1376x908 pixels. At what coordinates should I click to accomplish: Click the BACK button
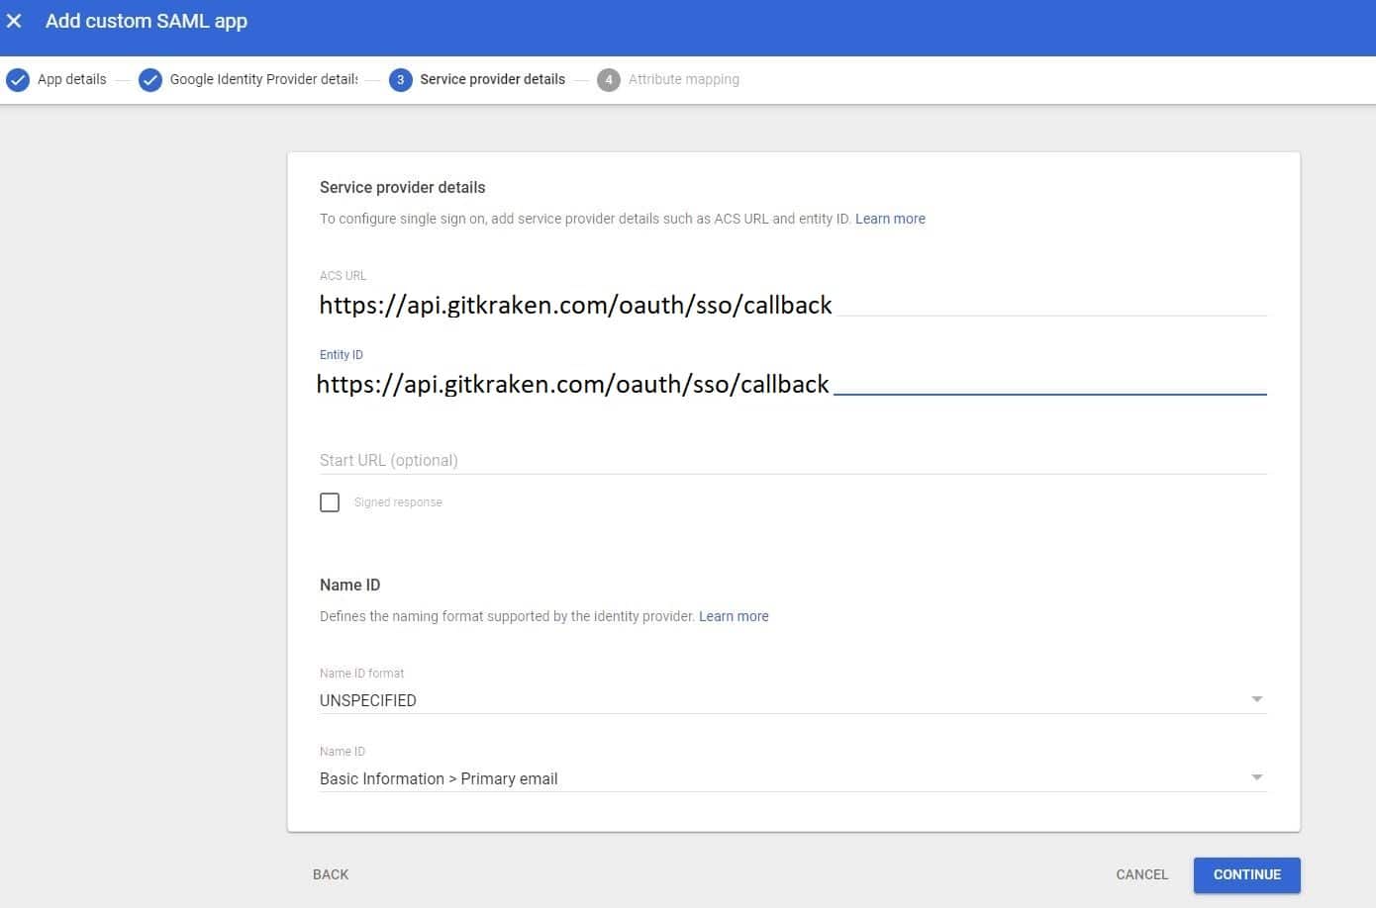(x=331, y=874)
